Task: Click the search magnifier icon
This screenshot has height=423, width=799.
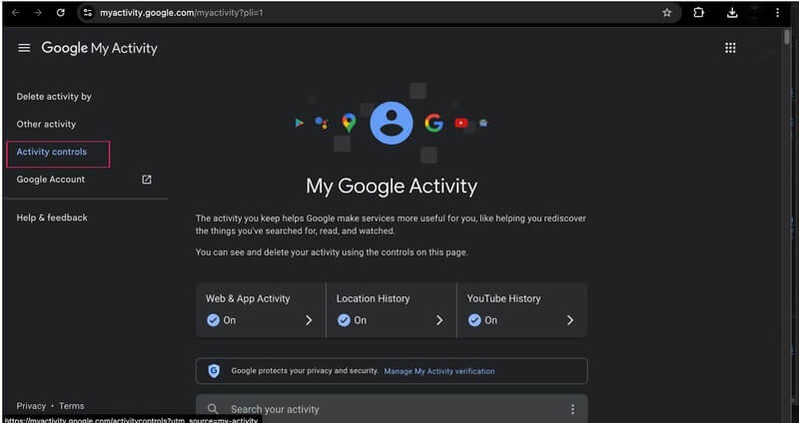Action: click(213, 409)
